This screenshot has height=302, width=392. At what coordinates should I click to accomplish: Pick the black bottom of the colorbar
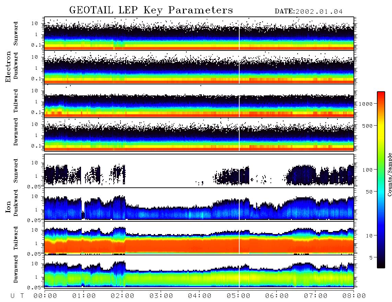click(381, 265)
